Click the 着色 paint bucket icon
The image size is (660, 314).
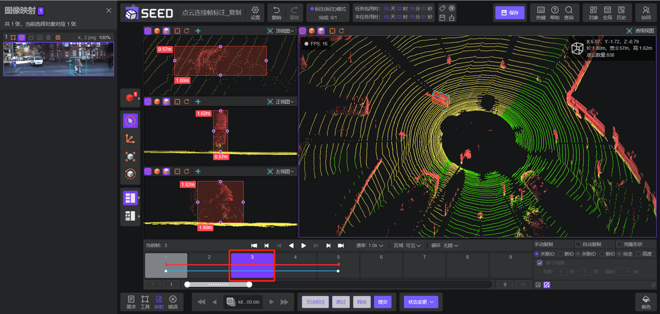(x=646, y=302)
